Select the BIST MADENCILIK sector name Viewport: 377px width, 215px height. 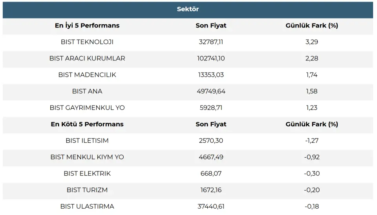pos(87,75)
